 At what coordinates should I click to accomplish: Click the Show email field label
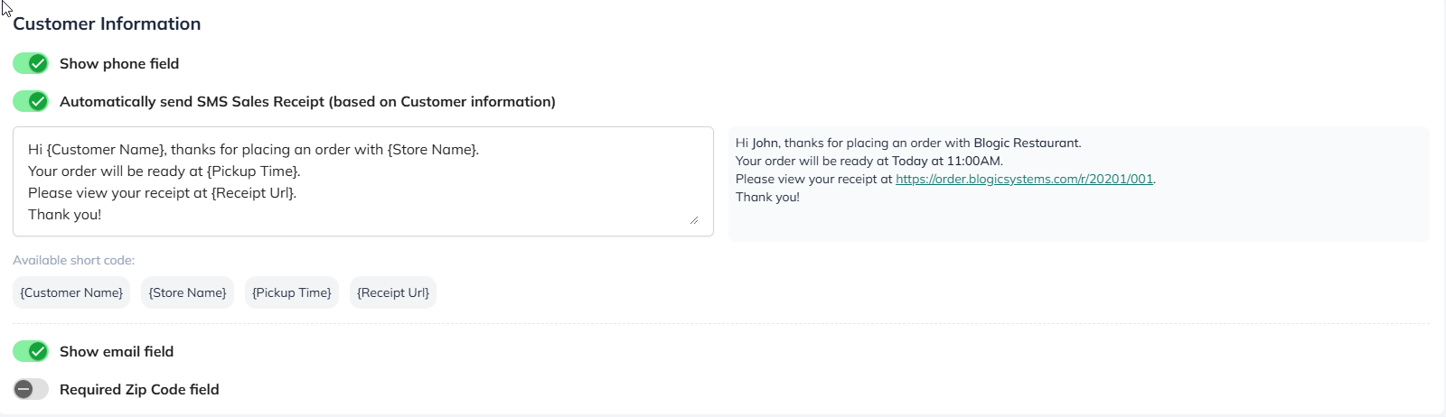pyautogui.click(x=117, y=351)
